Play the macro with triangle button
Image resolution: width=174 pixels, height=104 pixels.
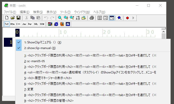click(x=133, y=18)
